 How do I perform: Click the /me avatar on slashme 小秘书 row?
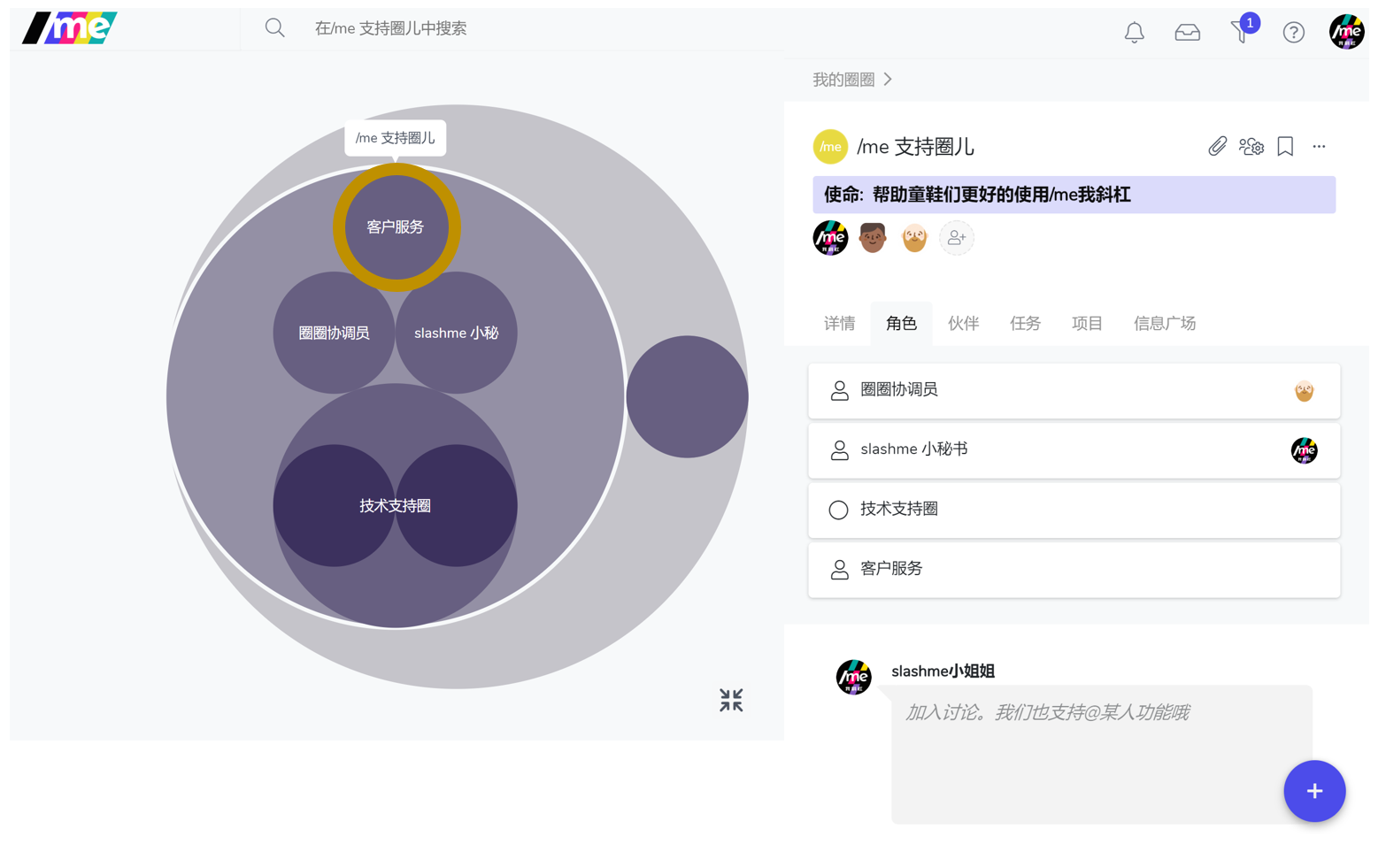1304,450
